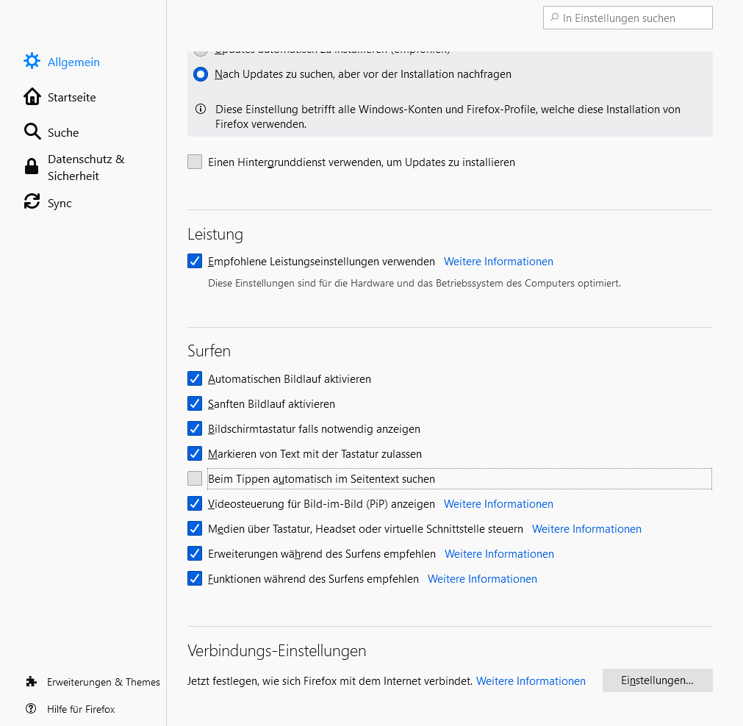Disable Sanften Bildlauf aktivieren
Viewport: 743px width, 726px height.
point(195,403)
